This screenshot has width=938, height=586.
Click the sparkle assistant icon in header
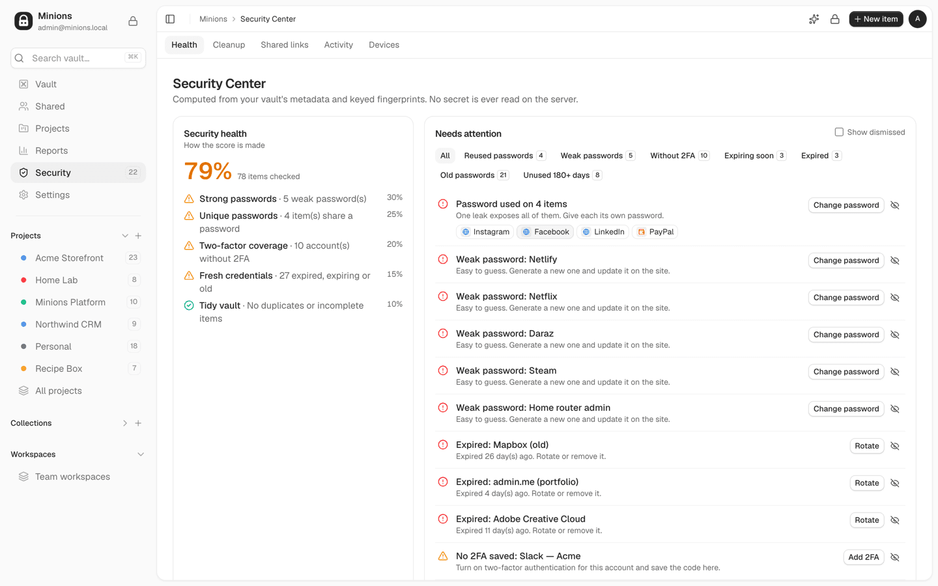click(x=814, y=19)
